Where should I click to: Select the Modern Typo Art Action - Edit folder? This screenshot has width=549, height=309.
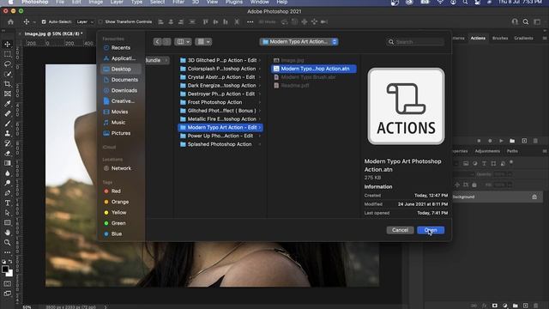click(x=220, y=128)
